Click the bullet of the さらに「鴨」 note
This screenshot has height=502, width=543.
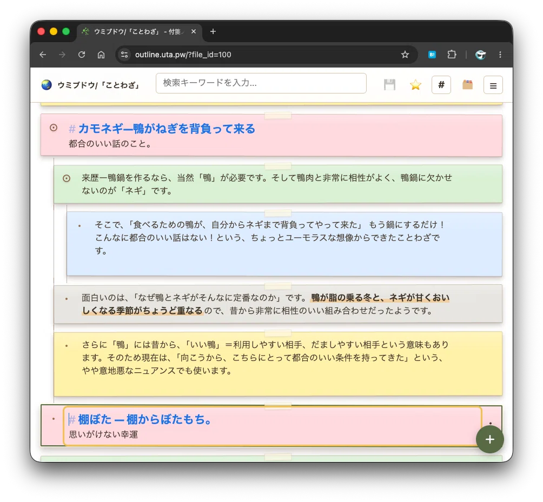tap(67, 346)
